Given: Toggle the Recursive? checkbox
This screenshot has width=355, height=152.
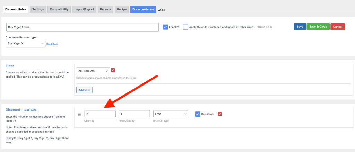Looking at the screenshot, I should 198,114.
